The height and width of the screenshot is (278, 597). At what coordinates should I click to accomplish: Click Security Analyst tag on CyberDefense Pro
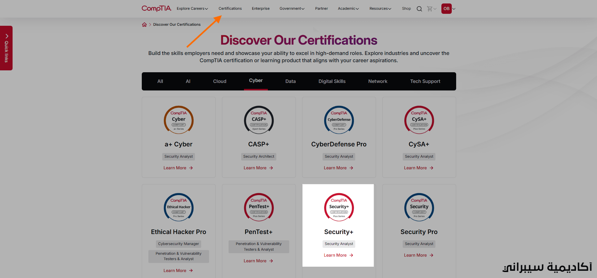[x=339, y=156]
